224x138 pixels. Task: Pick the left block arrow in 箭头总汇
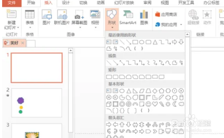(x=115, y=125)
